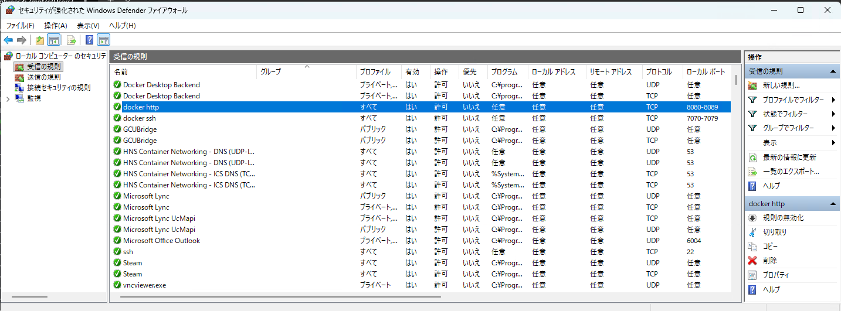Click the Up one level folder icon
The width and height of the screenshot is (841, 311).
point(40,40)
